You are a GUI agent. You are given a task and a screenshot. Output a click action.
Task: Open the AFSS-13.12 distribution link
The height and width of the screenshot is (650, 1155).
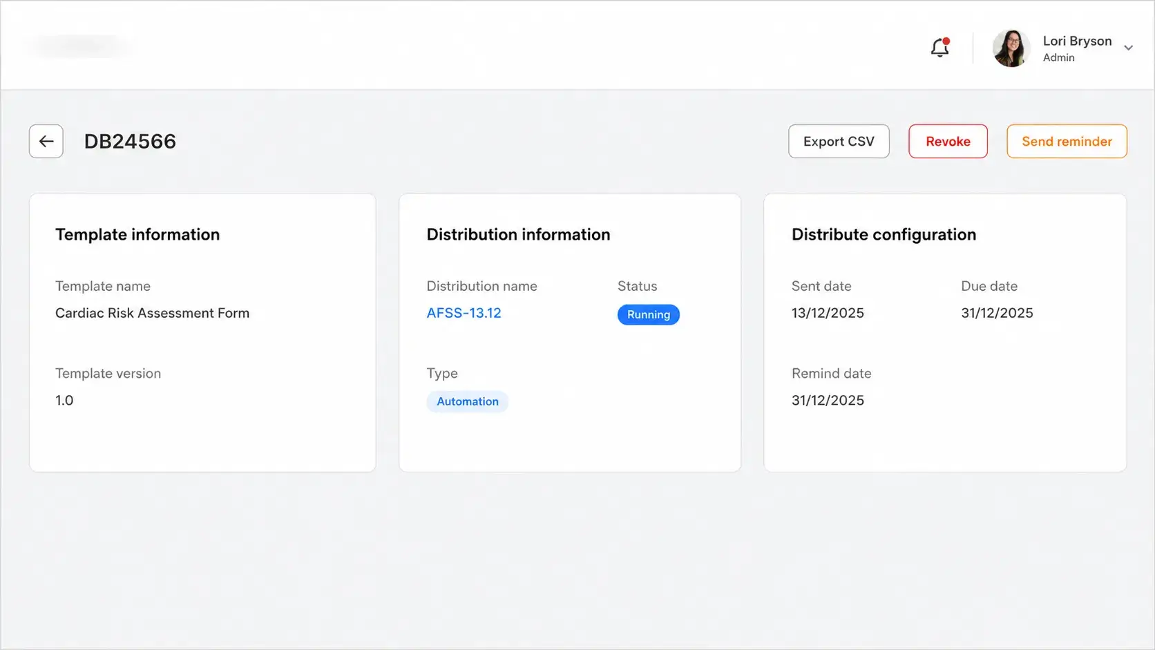464,313
